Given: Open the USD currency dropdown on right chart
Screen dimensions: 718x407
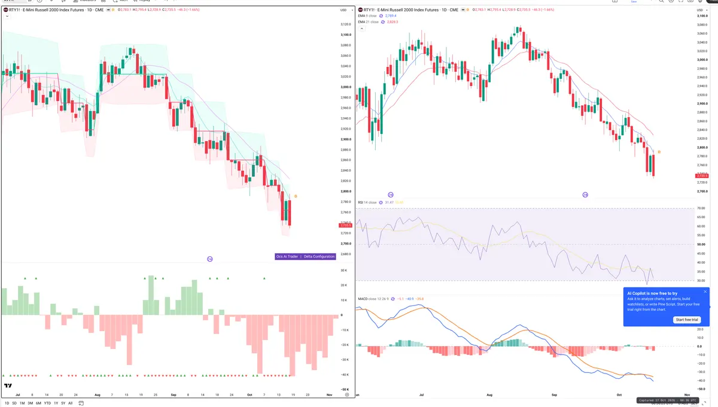Looking at the screenshot, I should (x=701, y=10).
